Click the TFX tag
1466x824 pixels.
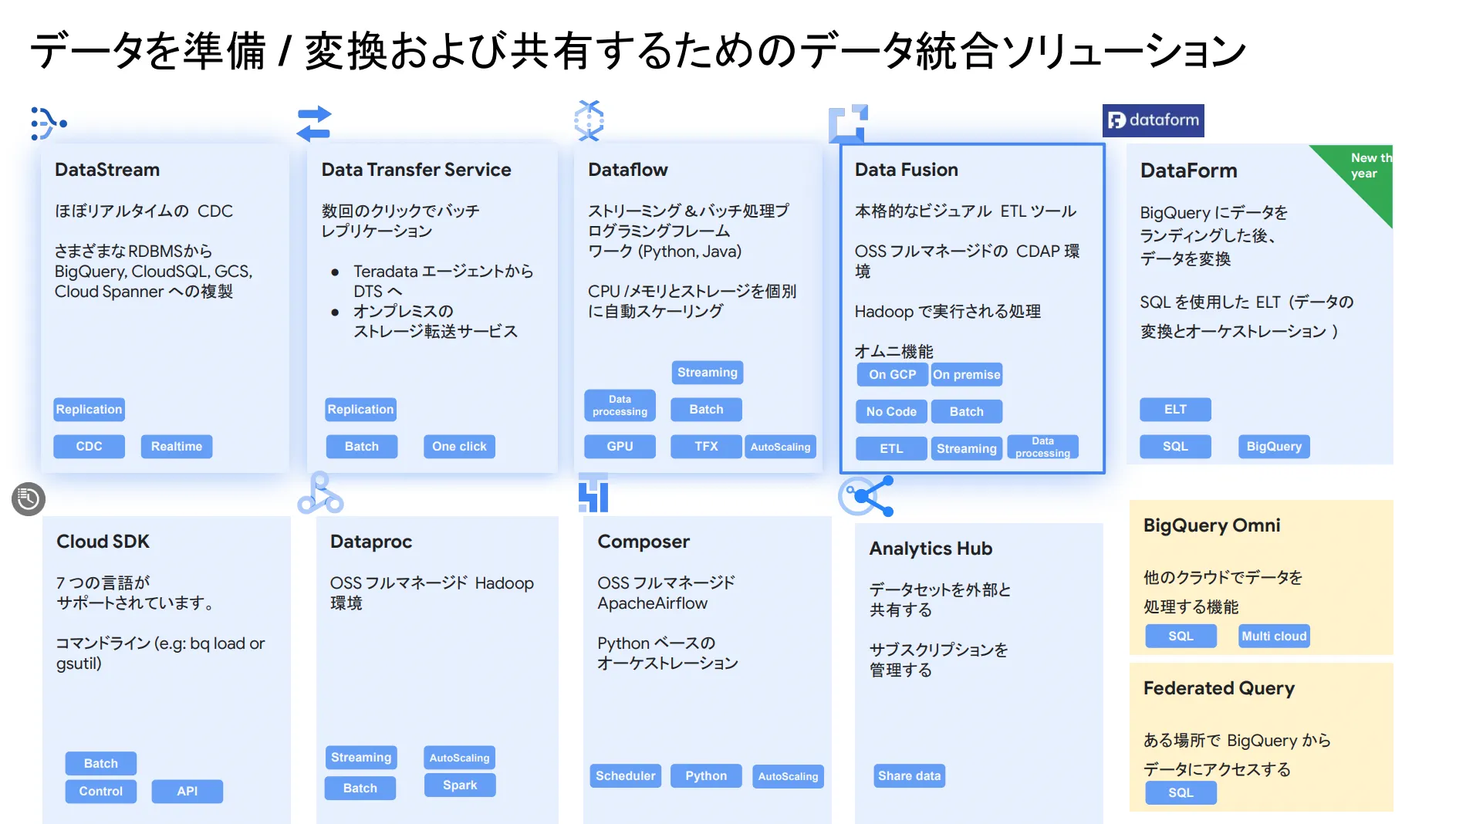pyautogui.click(x=706, y=446)
